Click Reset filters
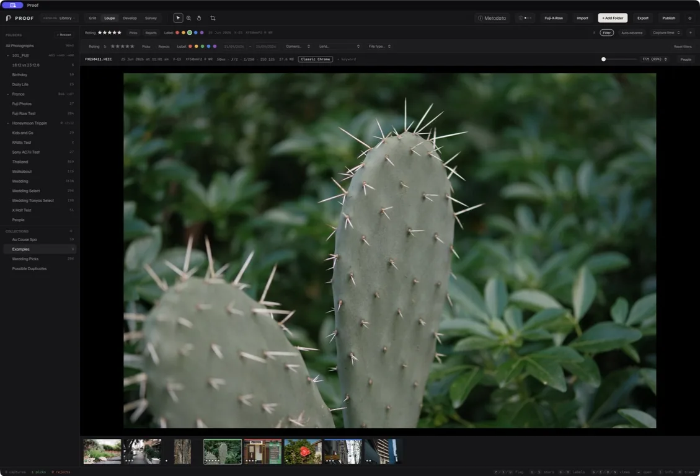700x476 pixels. [x=683, y=46]
